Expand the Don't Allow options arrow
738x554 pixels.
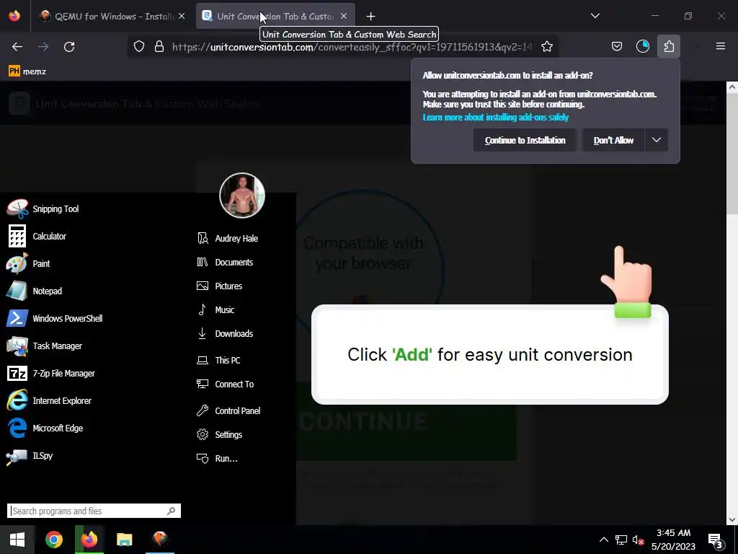657,141
